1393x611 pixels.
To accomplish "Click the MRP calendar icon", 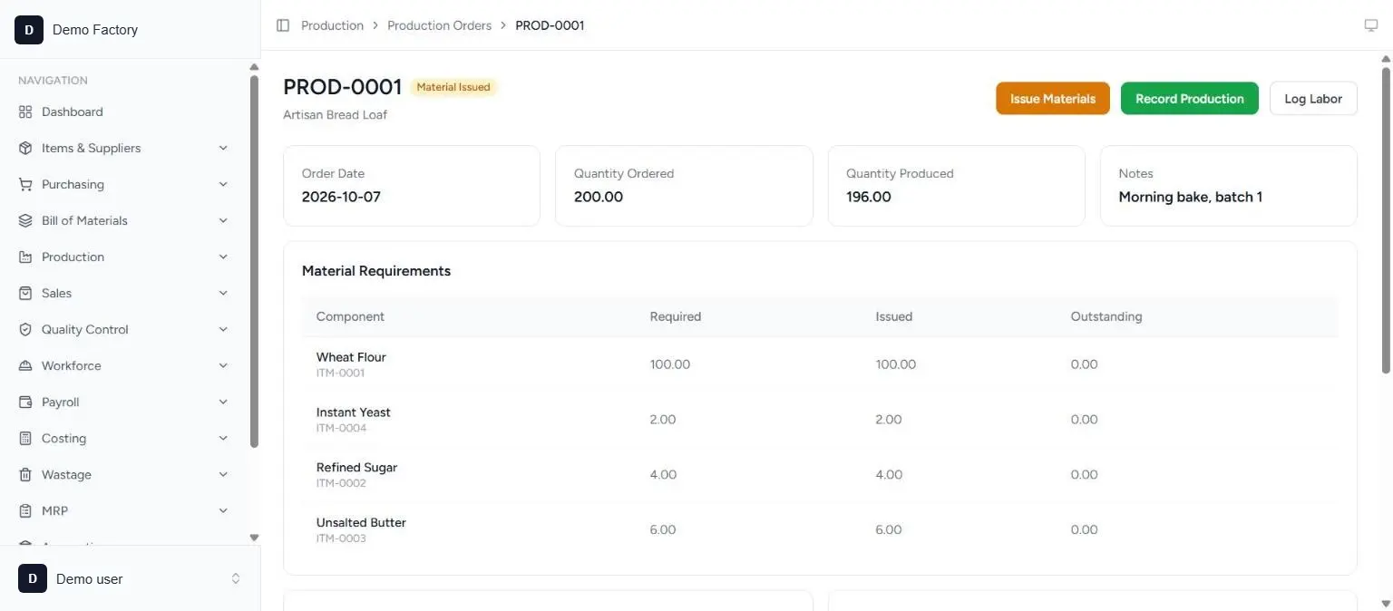I will tap(25, 510).
